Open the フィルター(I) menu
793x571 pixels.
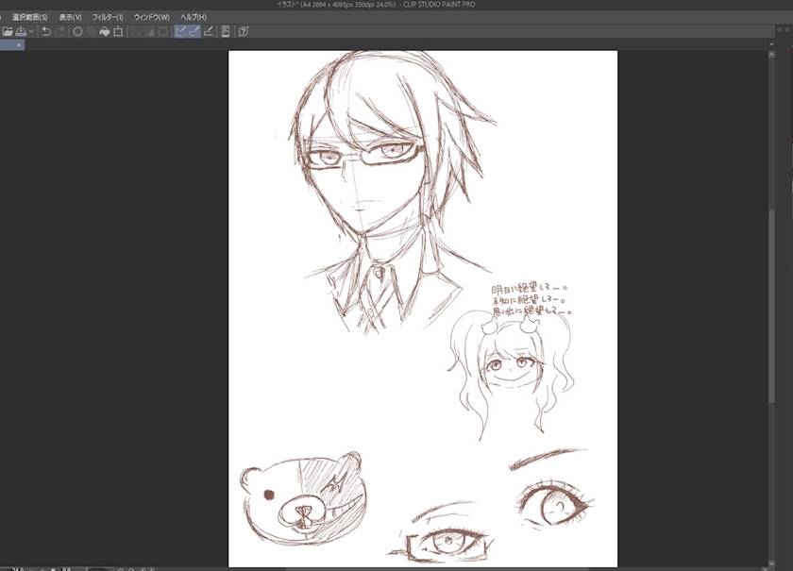pyautogui.click(x=108, y=17)
